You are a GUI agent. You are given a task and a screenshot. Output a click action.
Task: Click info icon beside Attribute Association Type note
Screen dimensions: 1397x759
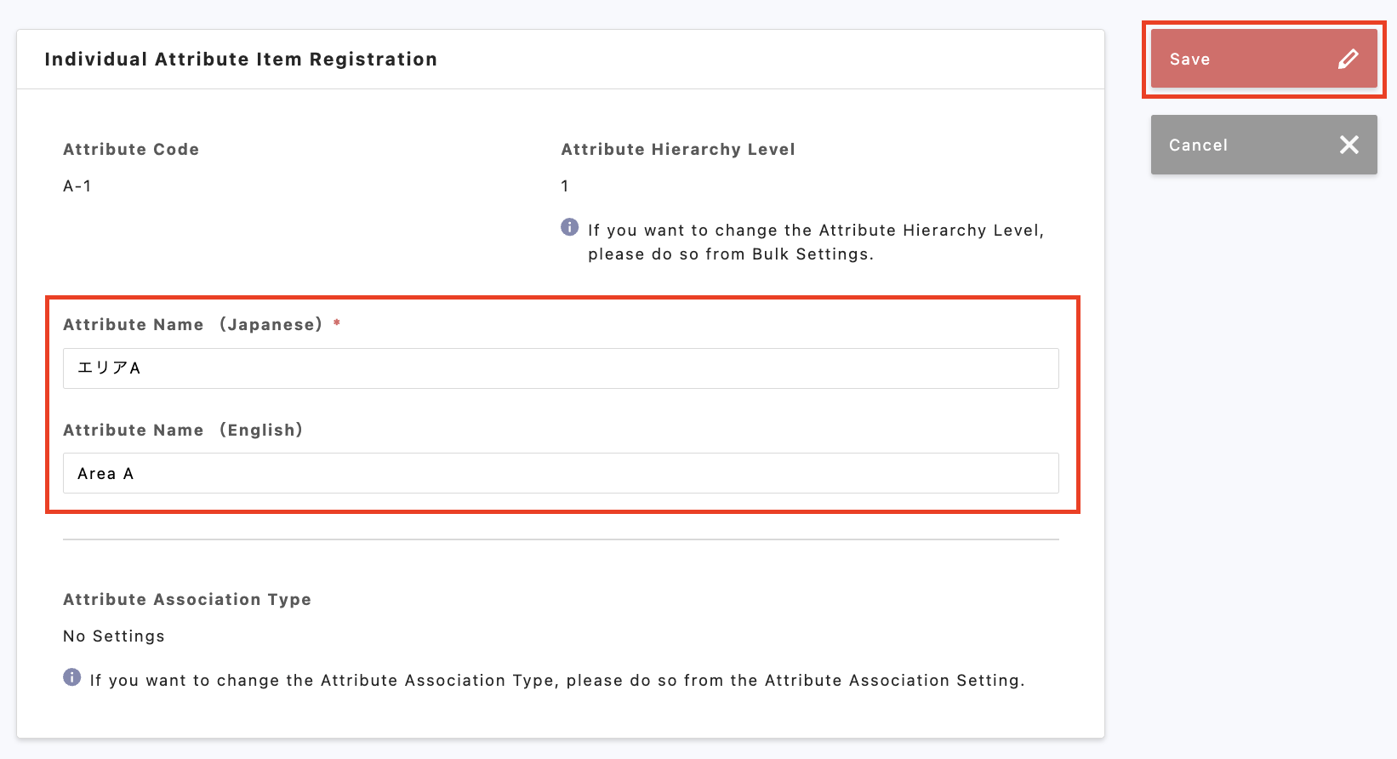pos(72,677)
